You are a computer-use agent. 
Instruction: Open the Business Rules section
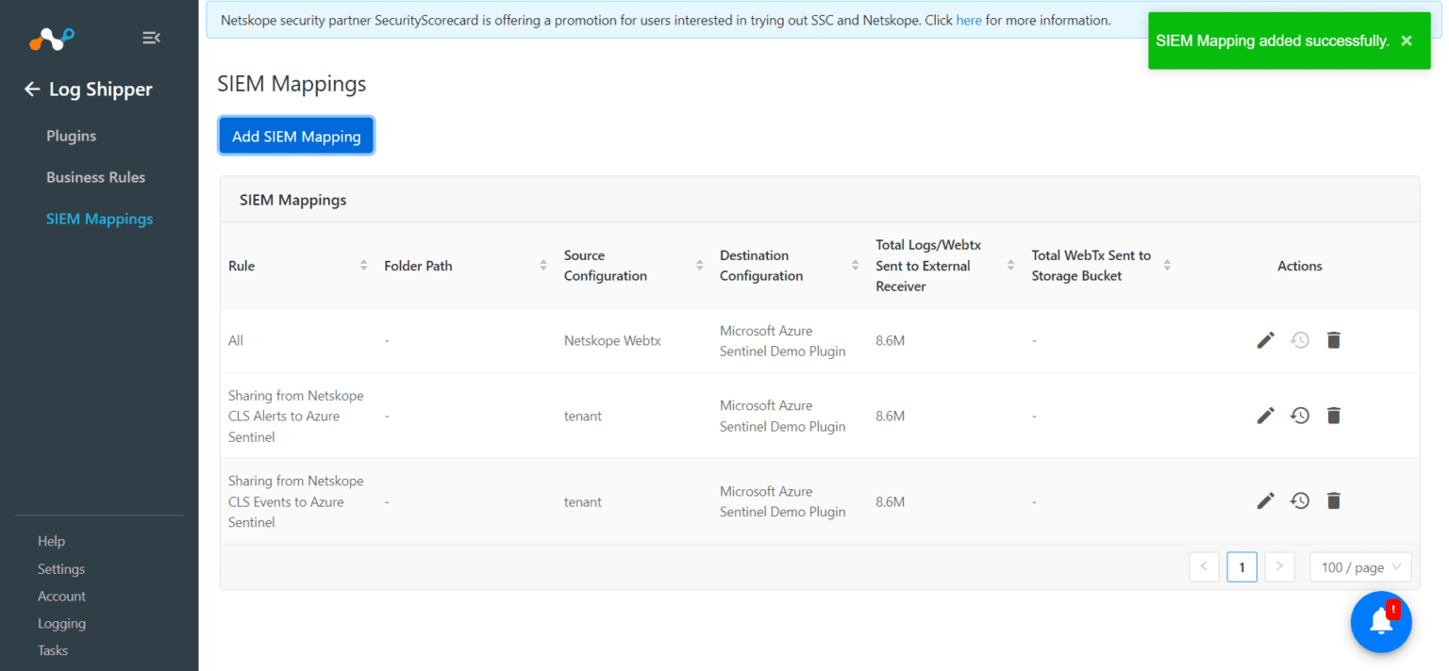tap(95, 176)
